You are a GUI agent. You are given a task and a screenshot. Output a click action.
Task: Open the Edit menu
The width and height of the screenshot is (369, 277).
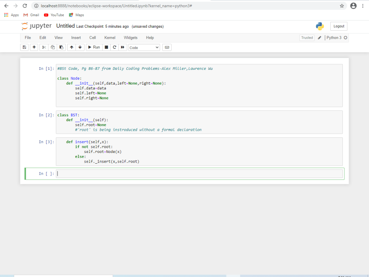(42, 38)
